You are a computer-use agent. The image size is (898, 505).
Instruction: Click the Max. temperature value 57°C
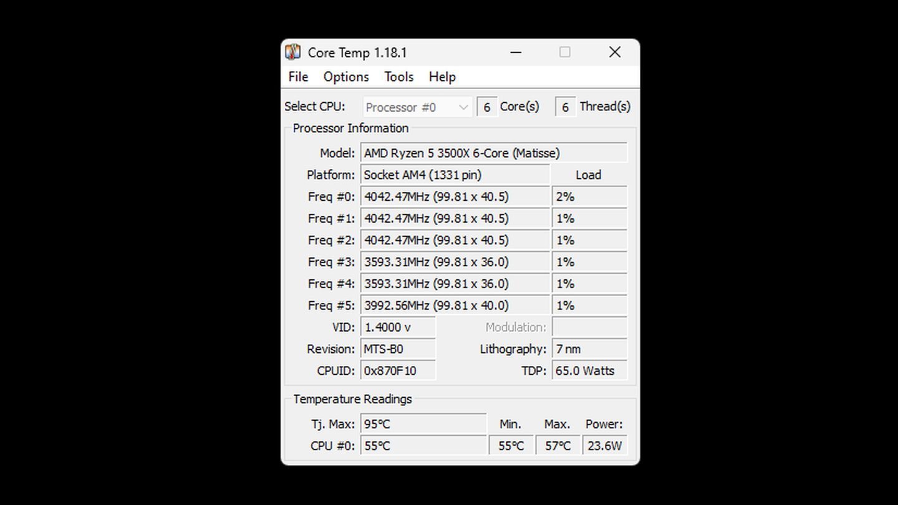[558, 446]
